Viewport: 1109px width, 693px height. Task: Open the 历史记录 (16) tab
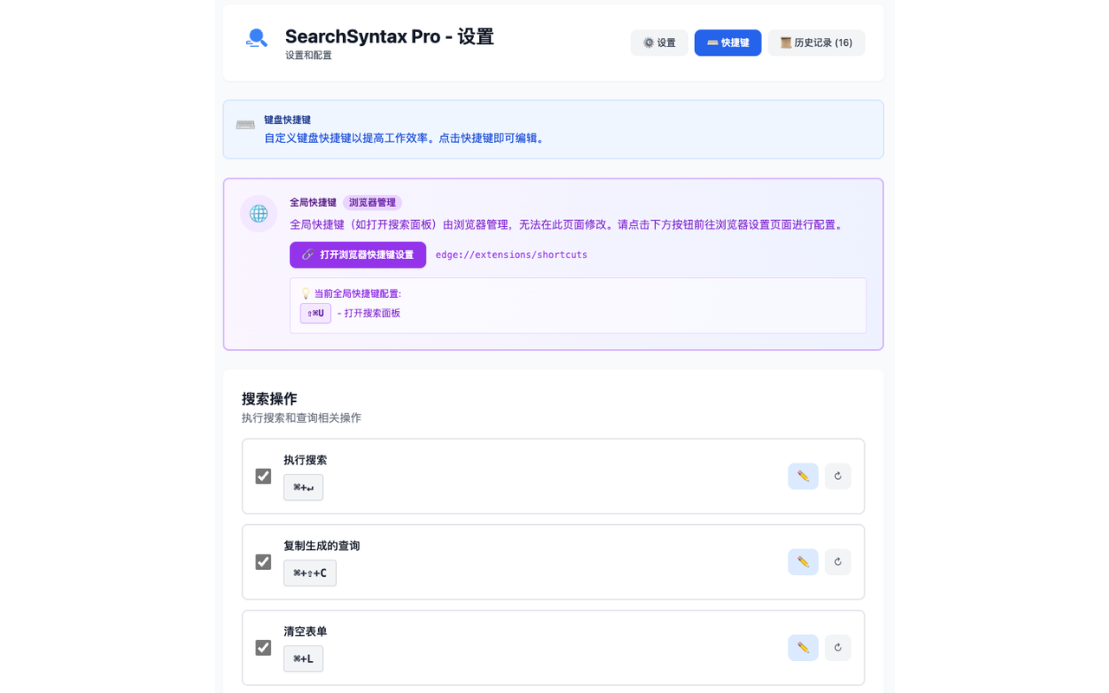click(816, 43)
